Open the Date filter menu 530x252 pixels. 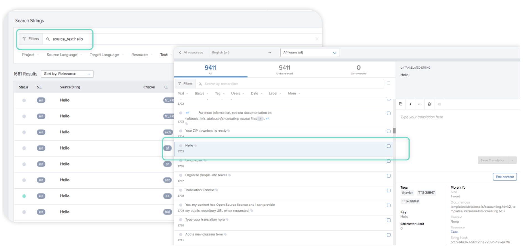point(256,94)
